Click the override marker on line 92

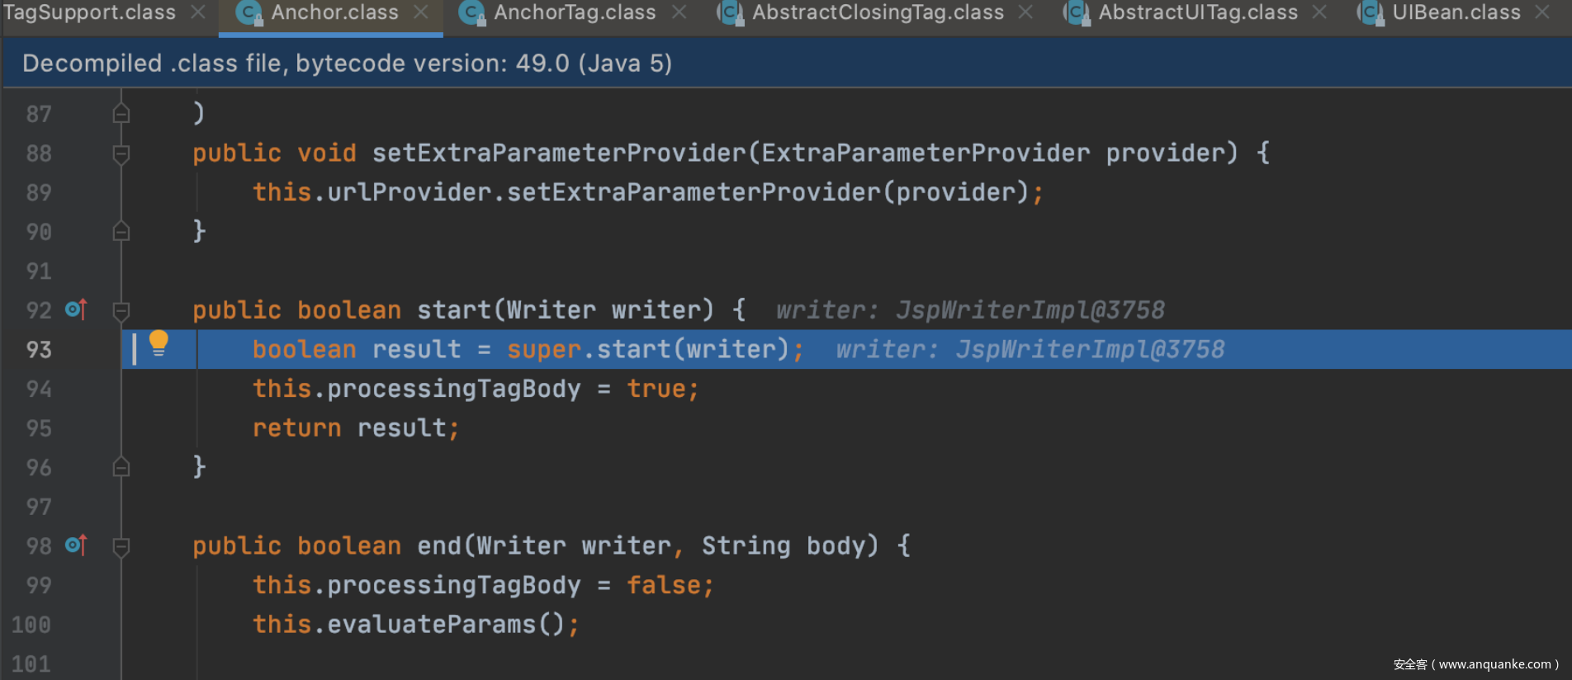click(76, 309)
